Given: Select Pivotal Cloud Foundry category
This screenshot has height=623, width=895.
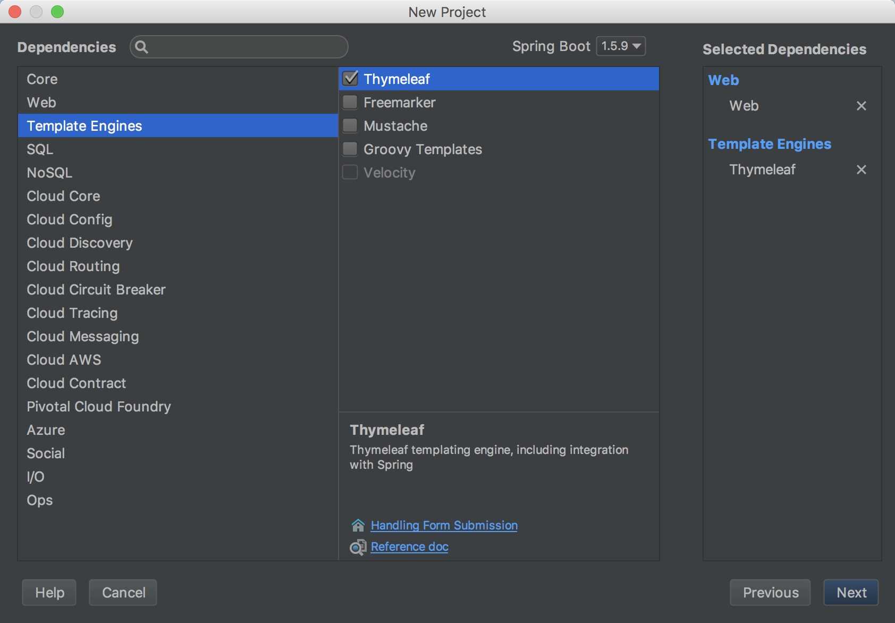Looking at the screenshot, I should point(178,406).
